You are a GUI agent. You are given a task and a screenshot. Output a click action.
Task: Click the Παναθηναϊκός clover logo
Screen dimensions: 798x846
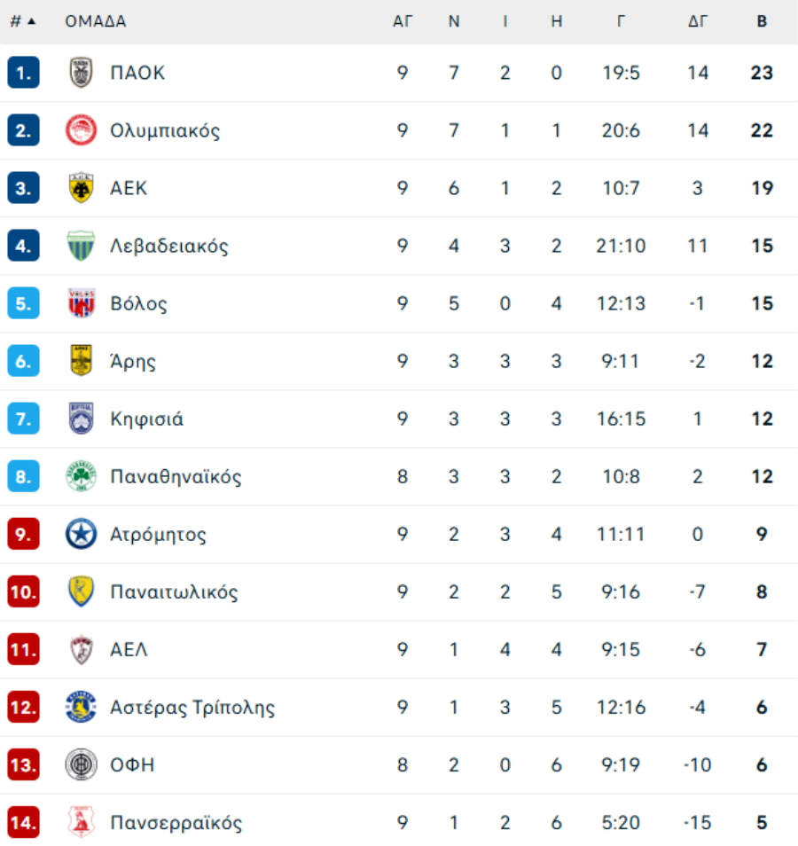(x=82, y=476)
